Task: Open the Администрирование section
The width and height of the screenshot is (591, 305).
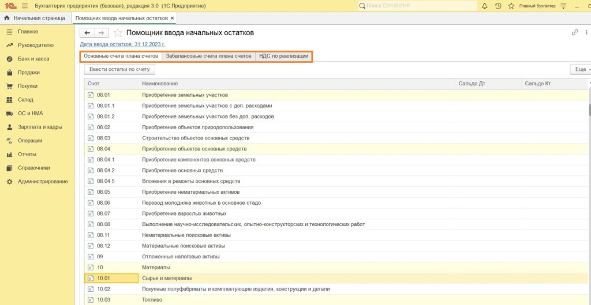Action: click(x=42, y=182)
